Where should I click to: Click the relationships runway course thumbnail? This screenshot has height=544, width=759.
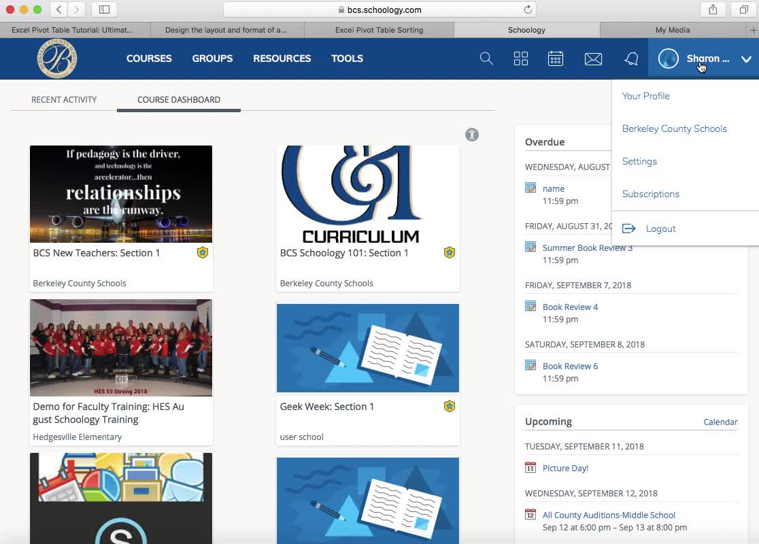(121, 194)
